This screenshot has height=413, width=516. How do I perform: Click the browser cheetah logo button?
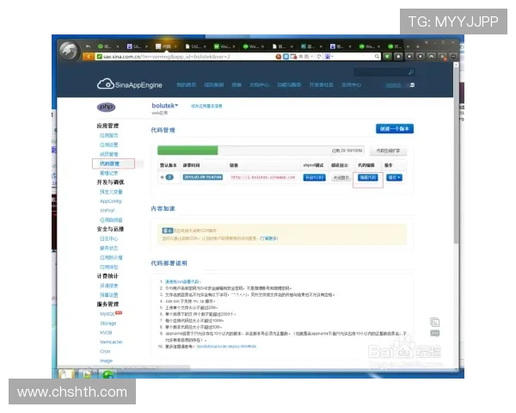coord(69,51)
